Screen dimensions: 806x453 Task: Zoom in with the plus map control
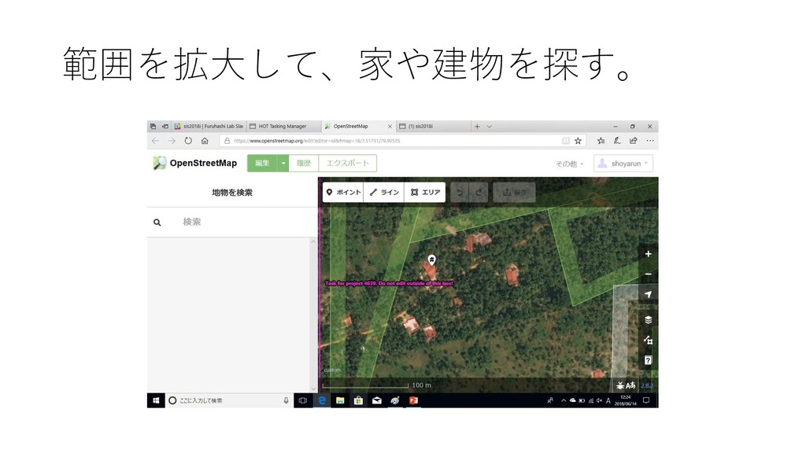(x=649, y=254)
